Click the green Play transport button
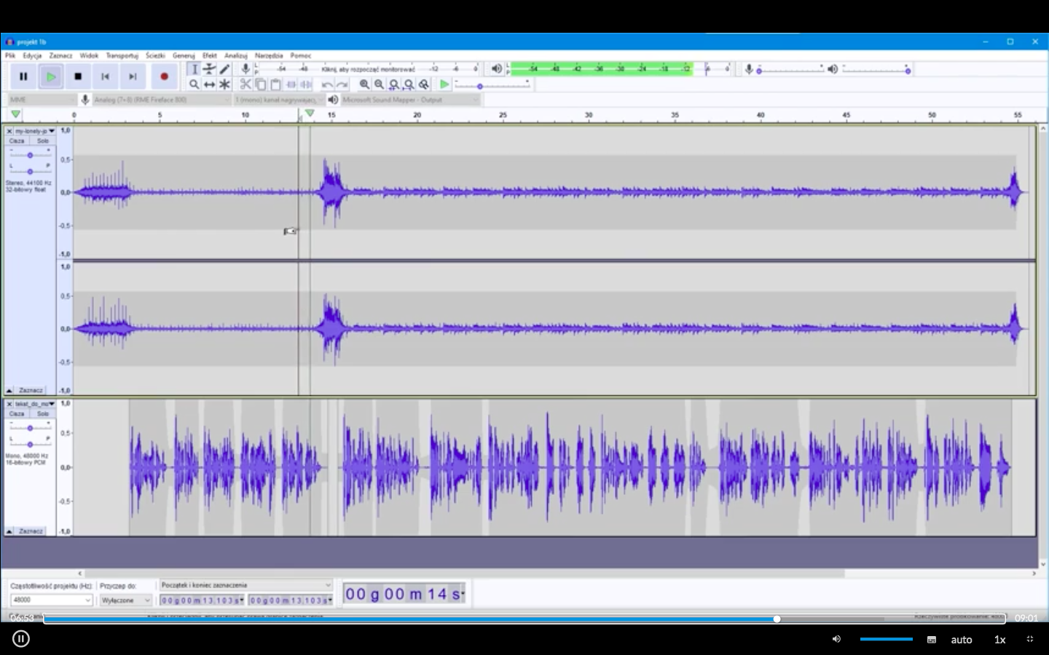Screen dimensions: 1049x655 coord(51,76)
